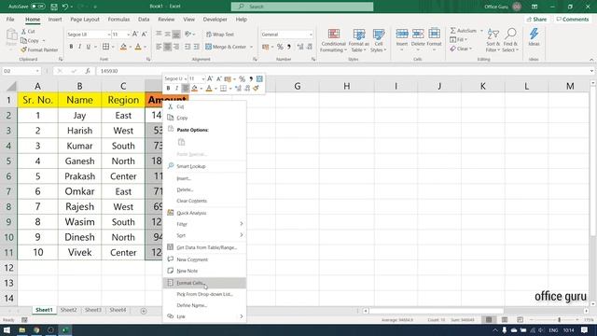597x336 pixels.
Task: Click the Save icon in title bar
Action: pyautogui.click(x=54, y=7)
